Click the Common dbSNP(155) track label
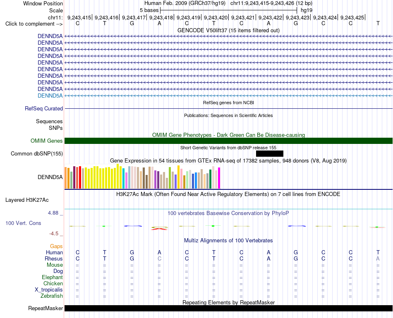The height and width of the screenshot is (318, 393). tap(36, 153)
